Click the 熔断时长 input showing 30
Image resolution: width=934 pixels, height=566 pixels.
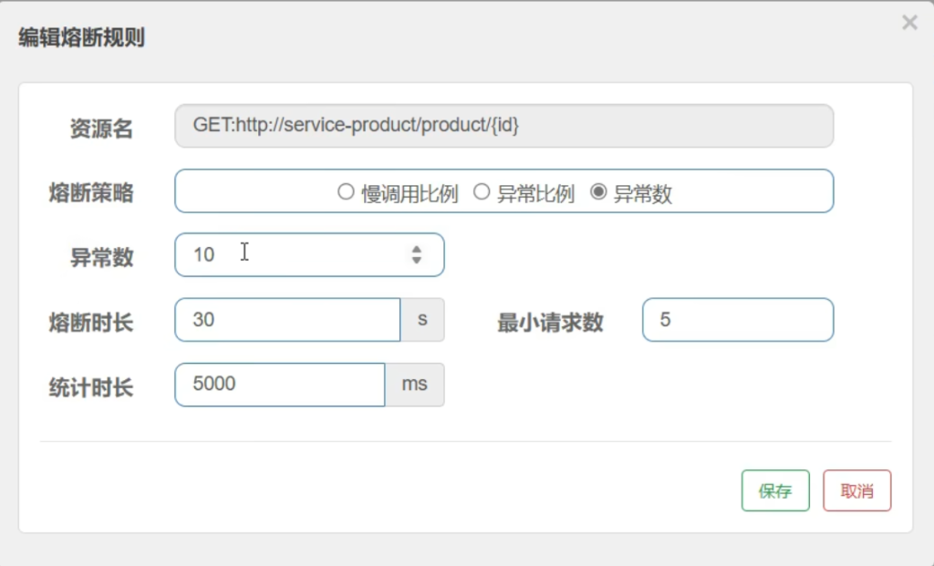(x=287, y=320)
